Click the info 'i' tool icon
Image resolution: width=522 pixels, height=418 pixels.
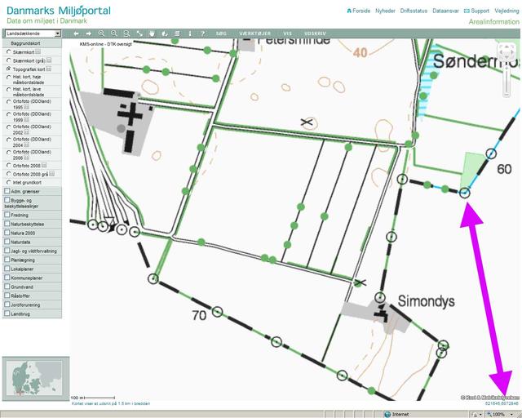coord(189,33)
